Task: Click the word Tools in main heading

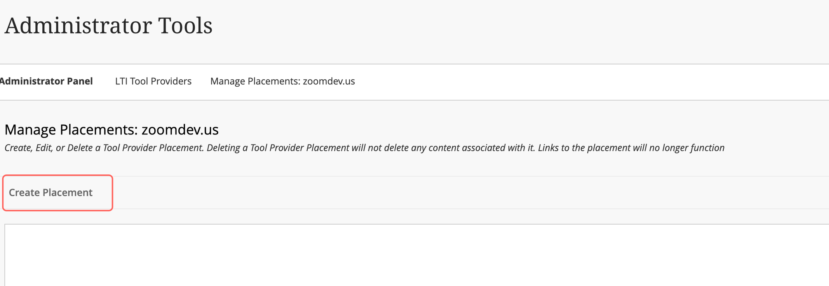Action: click(185, 26)
